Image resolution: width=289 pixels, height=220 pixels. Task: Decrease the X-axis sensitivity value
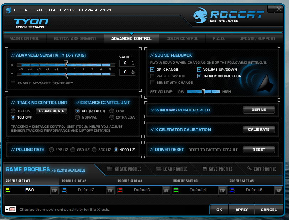coord(133,64)
